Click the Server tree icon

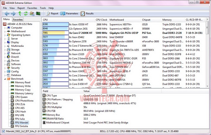8,39
